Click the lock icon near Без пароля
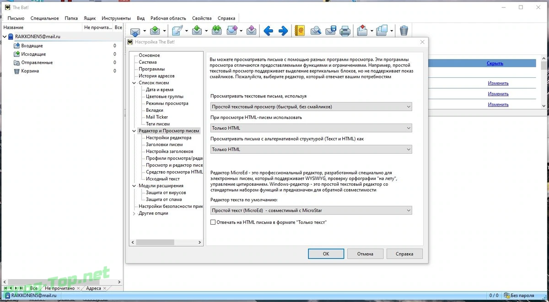Image resolution: width=549 pixels, height=302 pixels. pos(507,296)
